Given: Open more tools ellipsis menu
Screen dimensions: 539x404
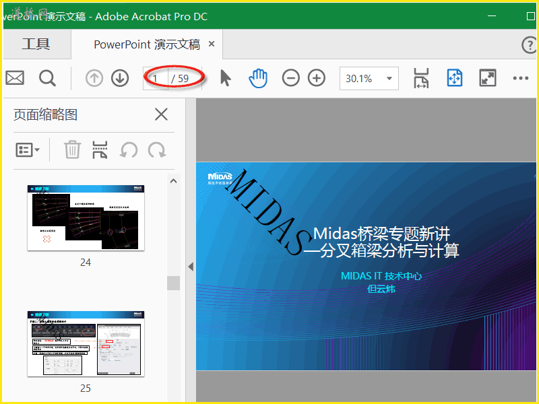Looking at the screenshot, I should coord(520,78).
